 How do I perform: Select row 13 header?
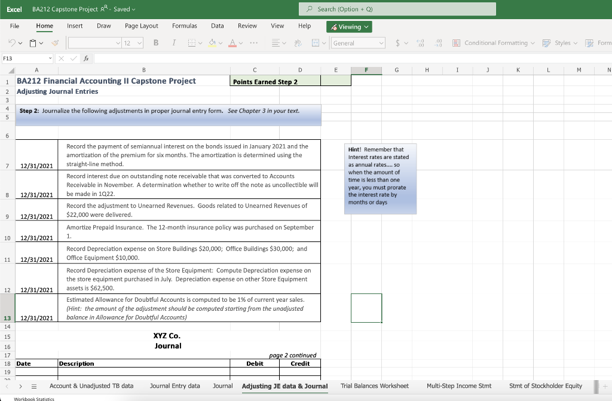click(7, 308)
